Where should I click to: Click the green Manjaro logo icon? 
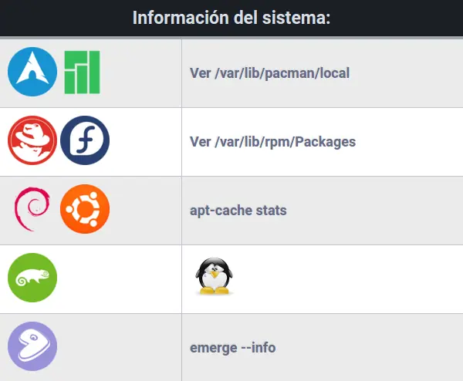82,72
